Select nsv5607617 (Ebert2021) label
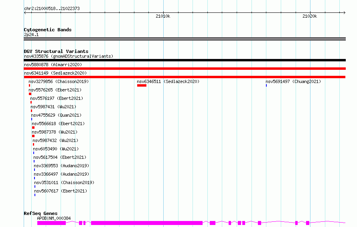The image size is (357, 227). click(x=61, y=191)
